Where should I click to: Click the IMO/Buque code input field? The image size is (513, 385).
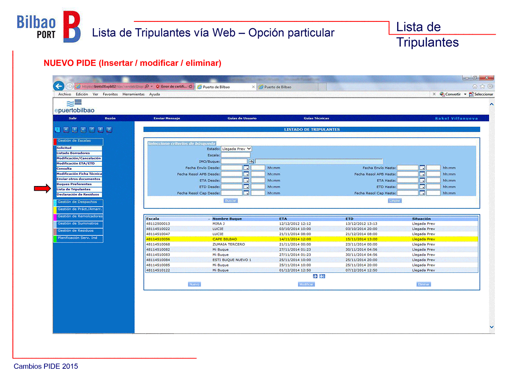click(x=234, y=161)
